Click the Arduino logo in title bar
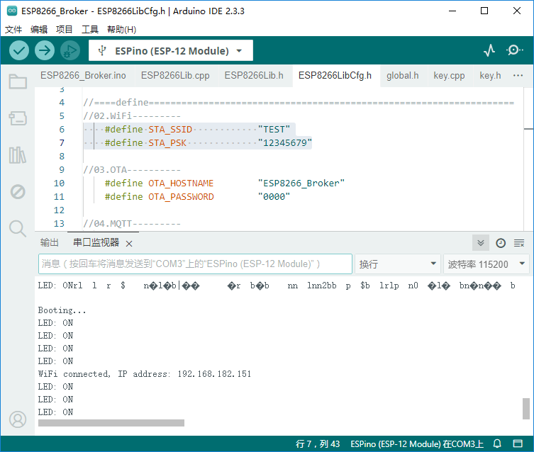The width and height of the screenshot is (534, 452). (12, 11)
